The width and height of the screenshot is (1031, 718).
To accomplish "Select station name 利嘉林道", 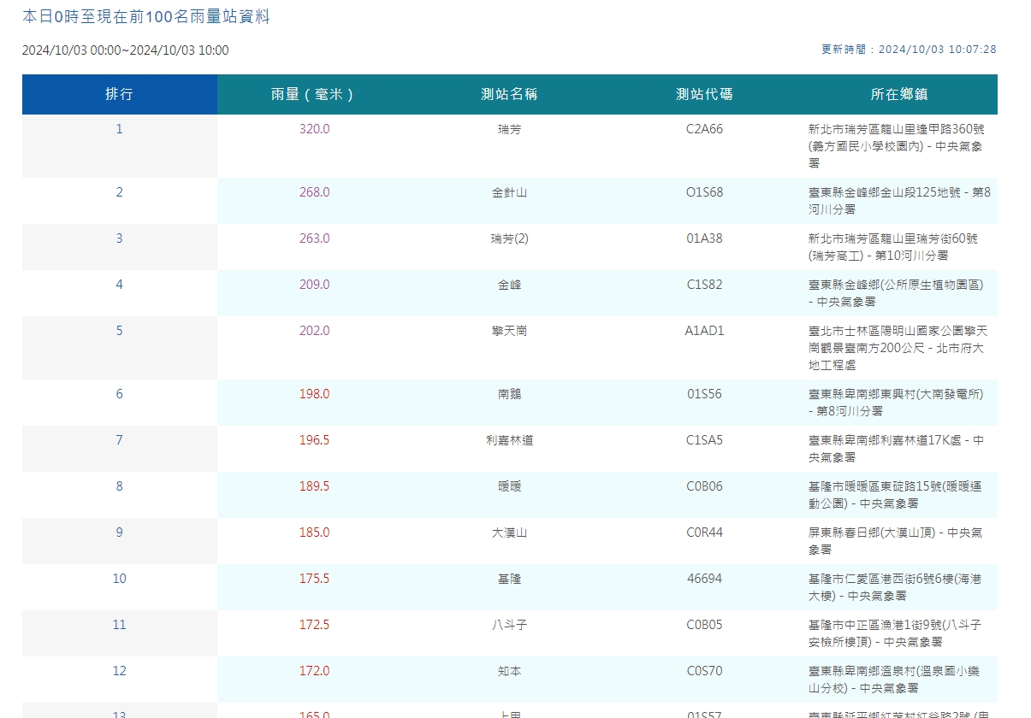I will click(x=509, y=440).
